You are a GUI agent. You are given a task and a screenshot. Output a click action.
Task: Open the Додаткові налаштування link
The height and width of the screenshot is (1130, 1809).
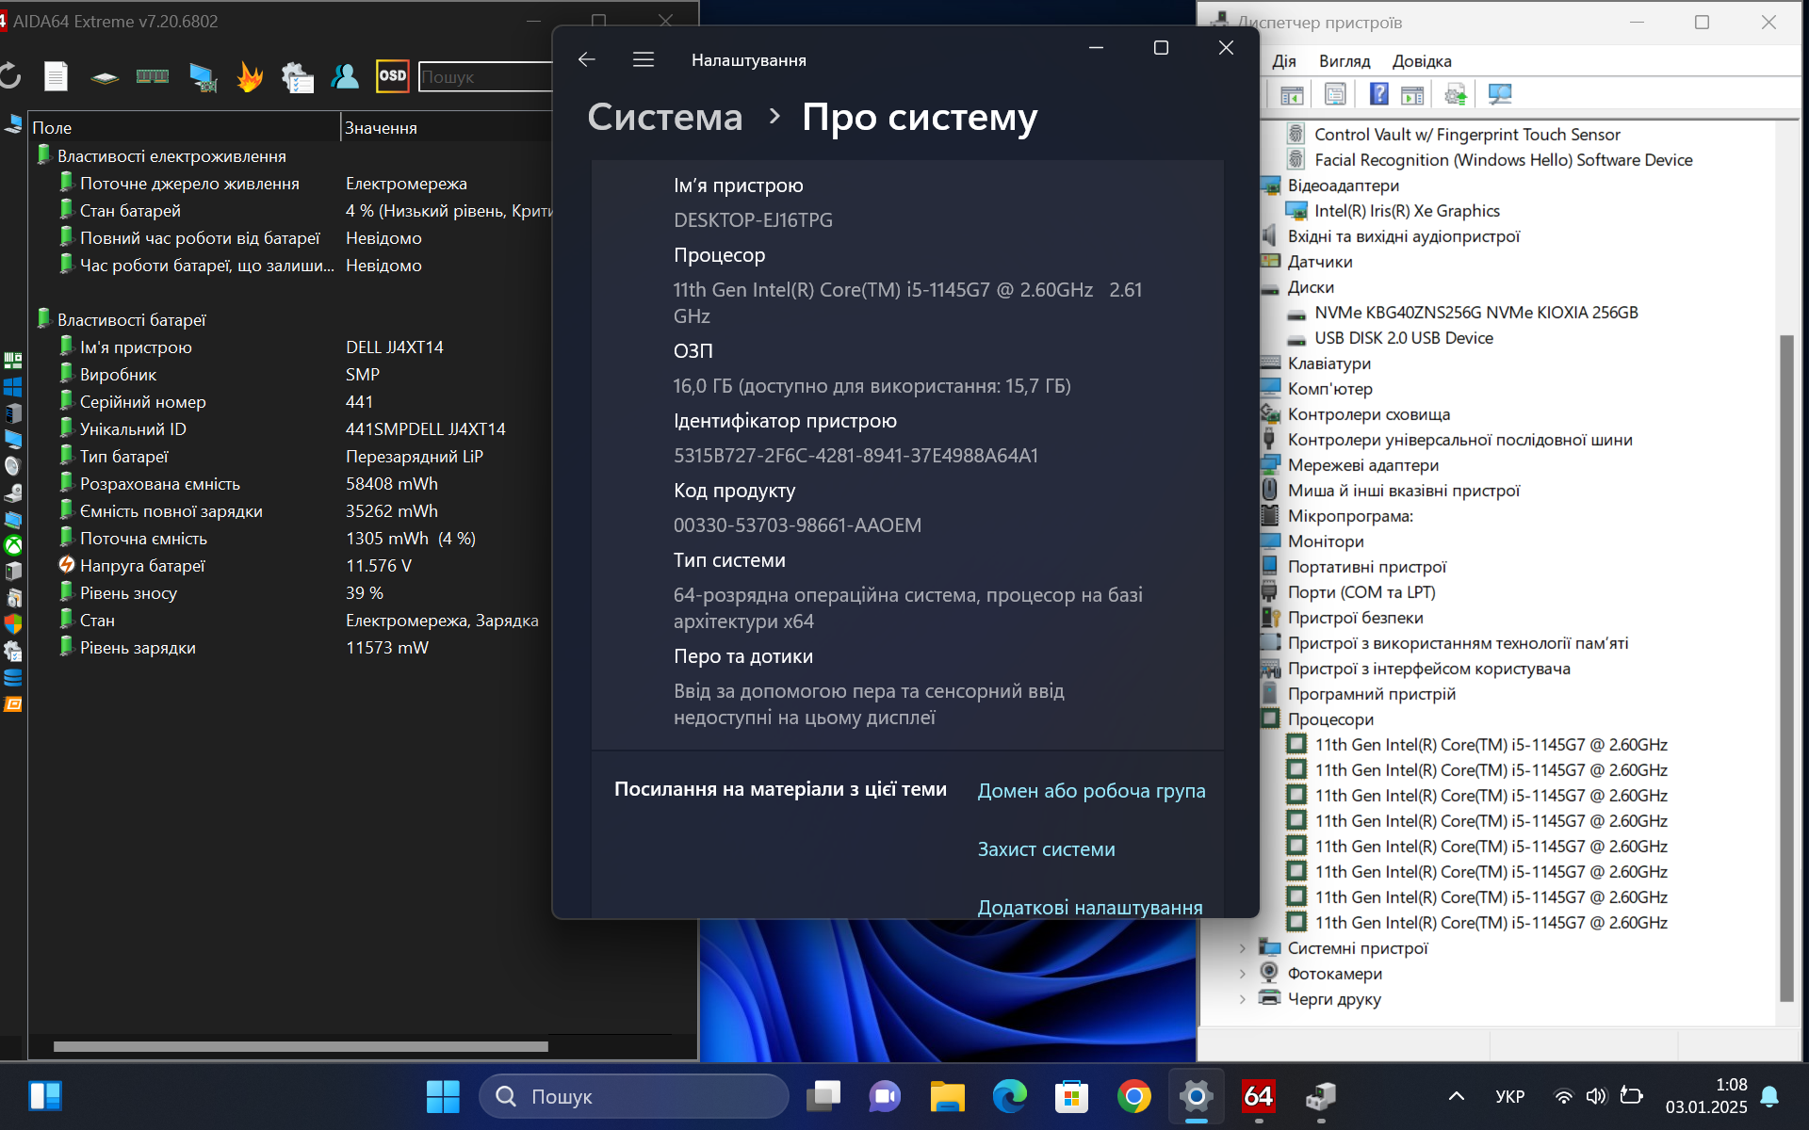tap(1090, 907)
